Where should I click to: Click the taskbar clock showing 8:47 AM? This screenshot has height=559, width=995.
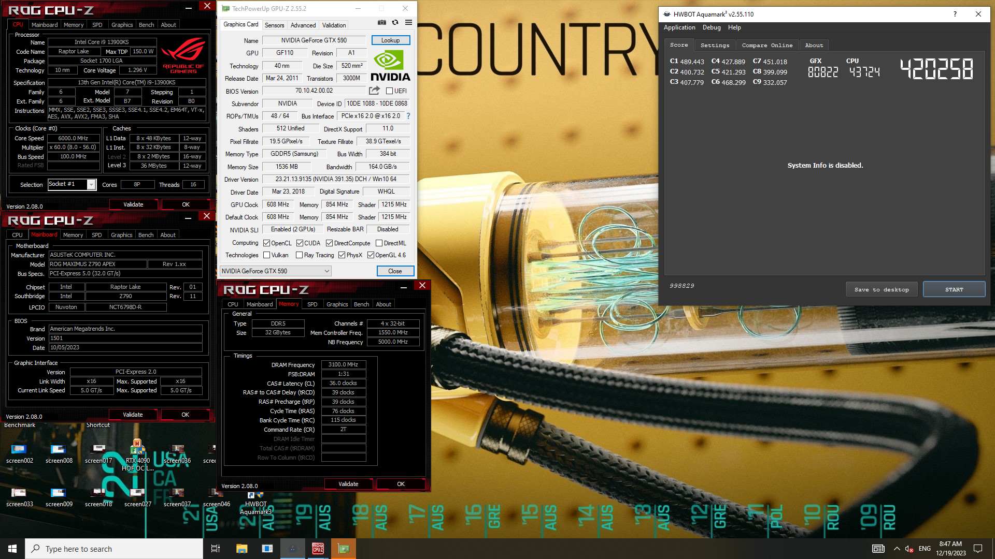pos(951,549)
